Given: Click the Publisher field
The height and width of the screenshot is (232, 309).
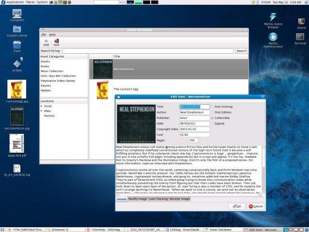Looking at the screenshot, I should coord(194,118).
